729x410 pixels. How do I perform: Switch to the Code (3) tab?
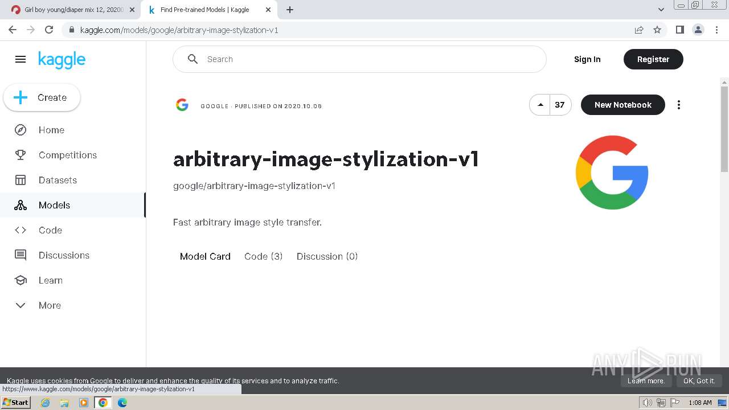[x=263, y=256]
